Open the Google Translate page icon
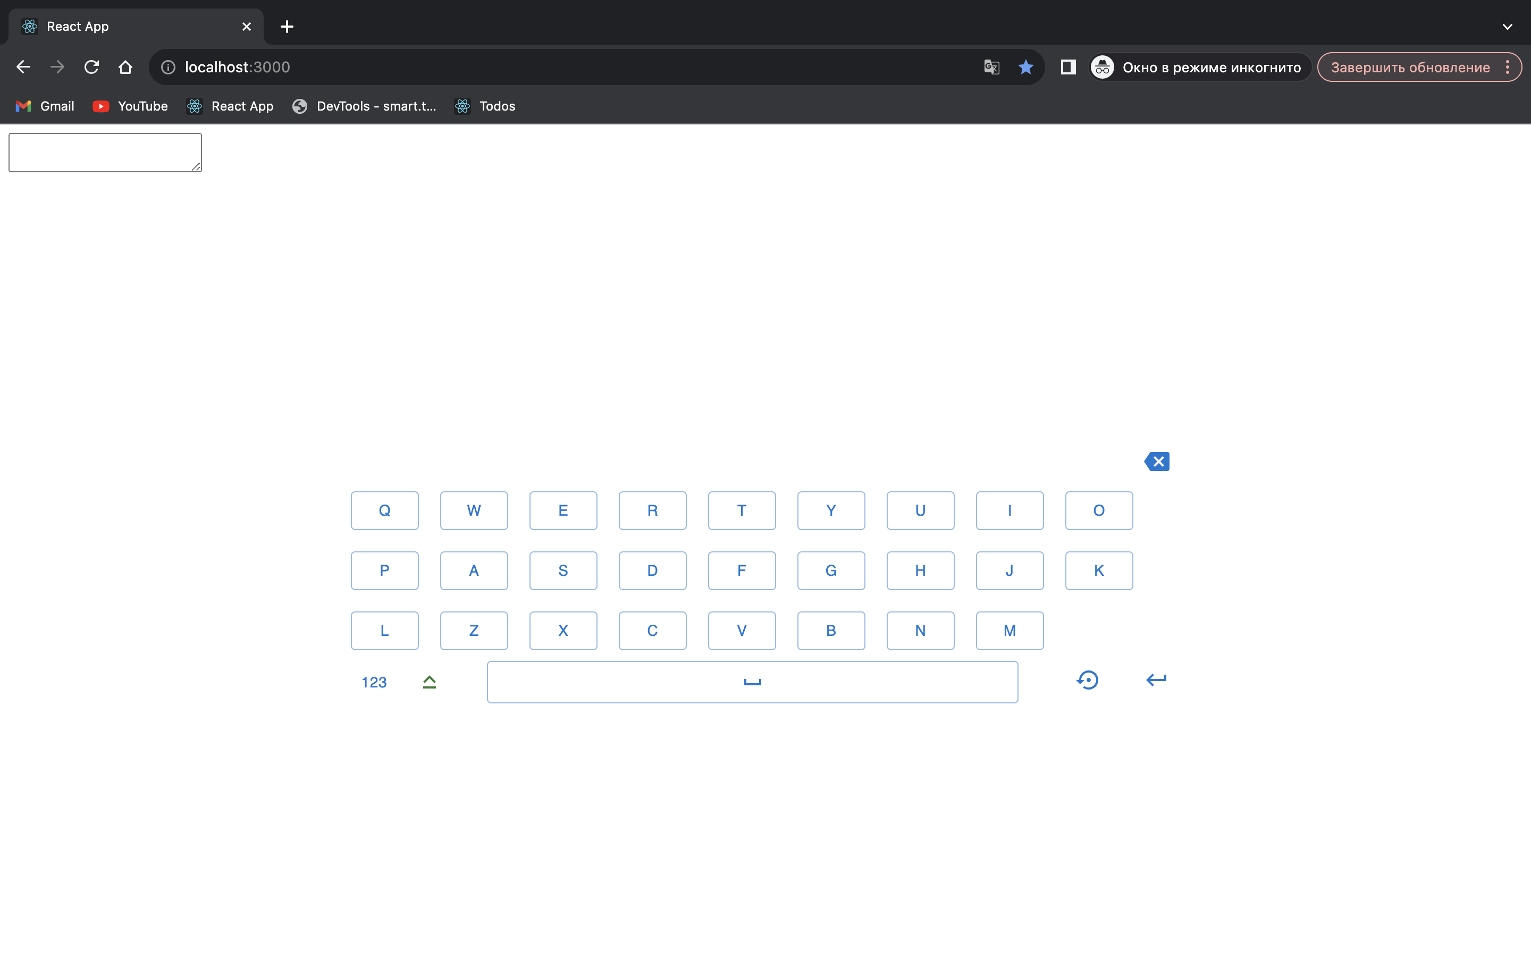 coord(991,67)
